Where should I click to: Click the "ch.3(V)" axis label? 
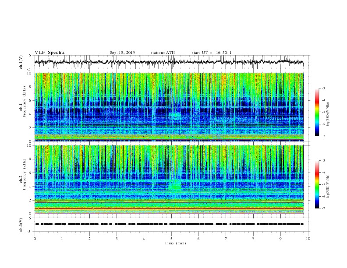tap(21, 225)
